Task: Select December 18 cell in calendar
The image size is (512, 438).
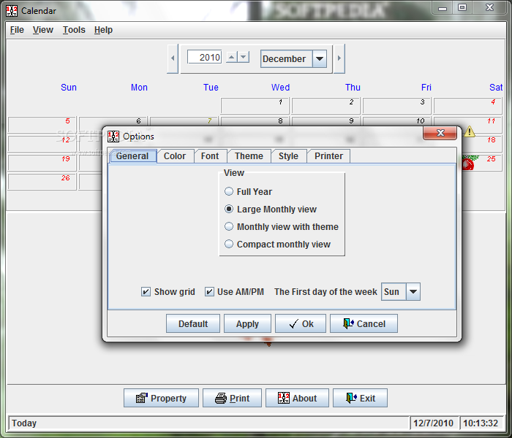Action: pos(483,144)
